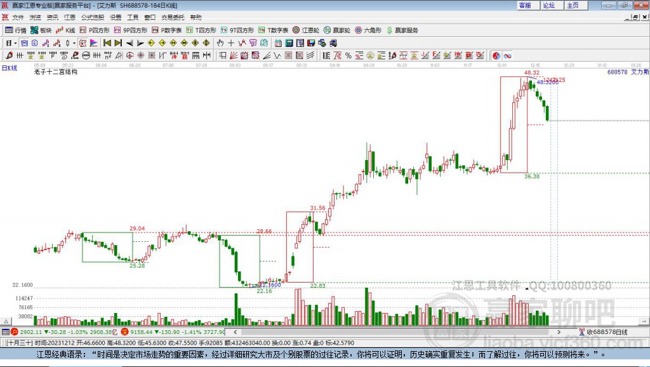Select the hand pan tool
650x367 pixels.
(x=220, y=43)
